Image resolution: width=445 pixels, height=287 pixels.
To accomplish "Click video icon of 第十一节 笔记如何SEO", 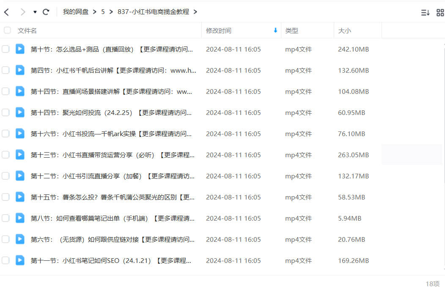I will click(x=20, y=260).
